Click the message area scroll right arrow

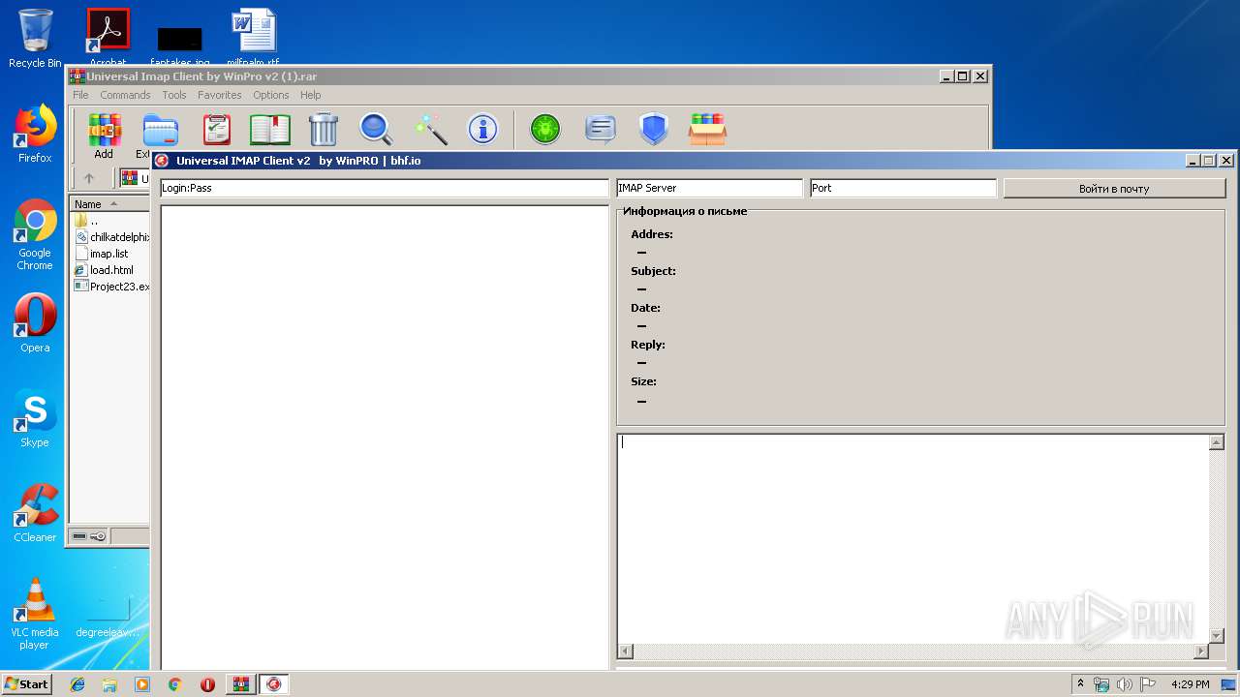(1201, 652)
